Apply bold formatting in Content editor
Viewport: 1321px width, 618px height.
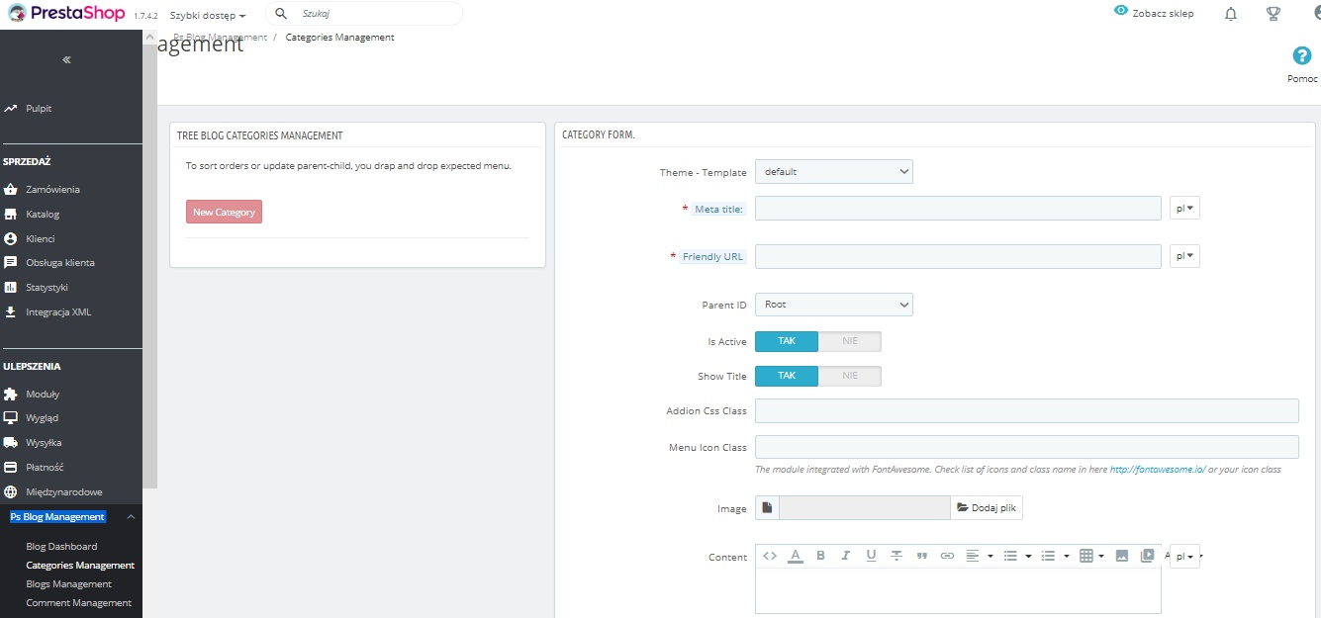click(820, 556)
